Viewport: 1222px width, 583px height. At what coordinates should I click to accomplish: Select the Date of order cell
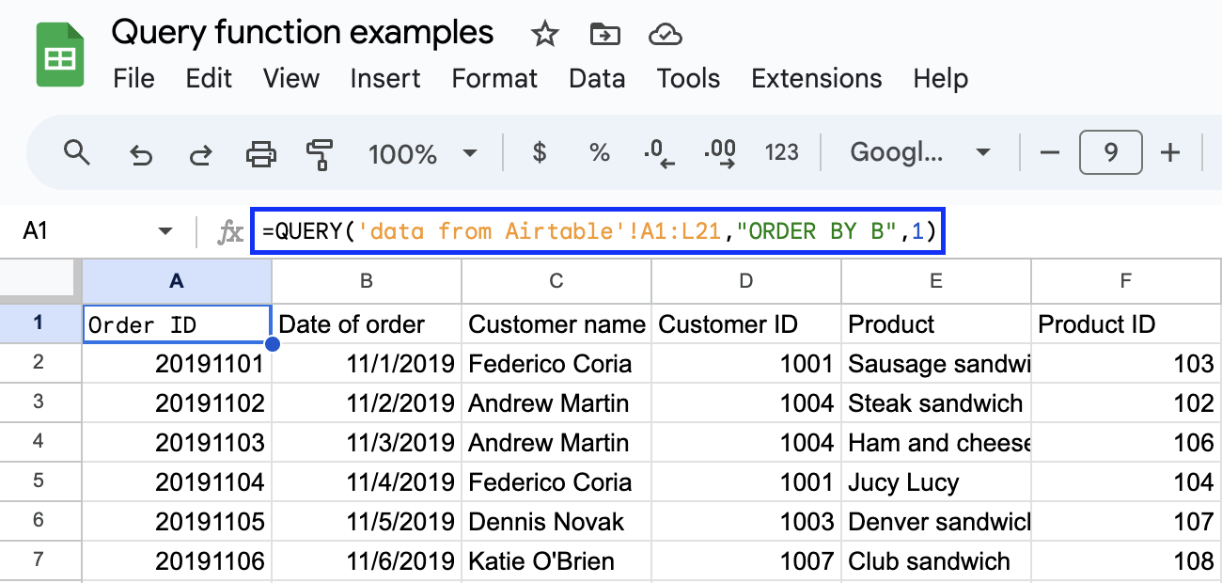coord(367,324)
